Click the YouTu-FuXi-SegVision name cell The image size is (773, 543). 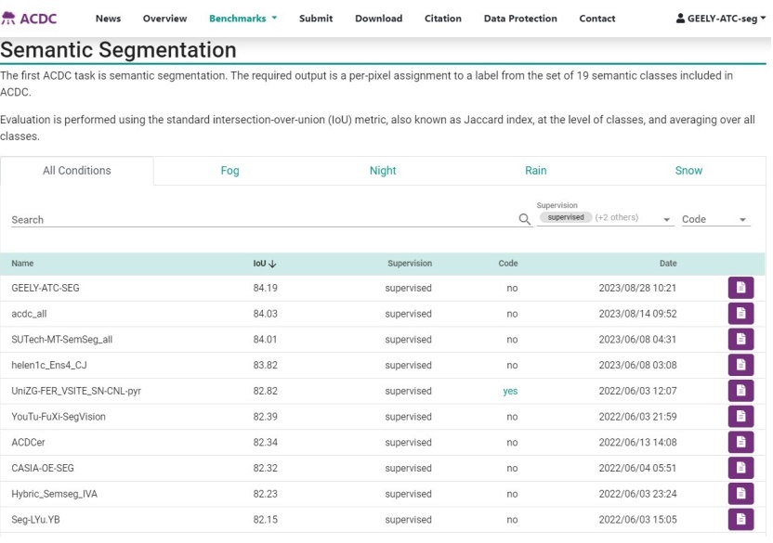click(x=59, y=417)
